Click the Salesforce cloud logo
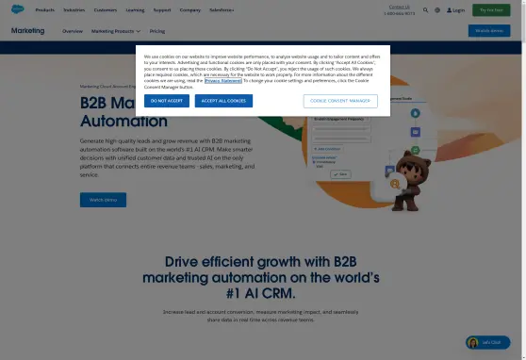Viewport: 526px width, 360px height. (18, 9)
